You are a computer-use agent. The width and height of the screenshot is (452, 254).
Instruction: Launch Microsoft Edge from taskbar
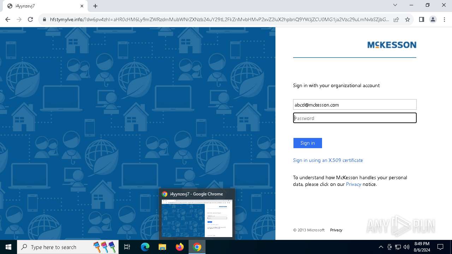(145, 247)
